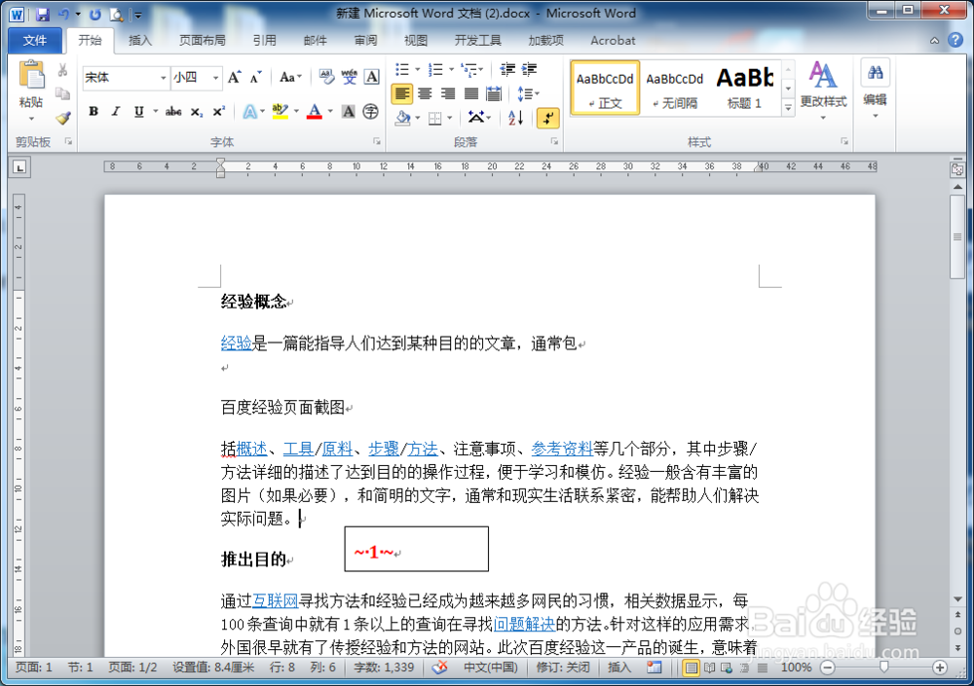Toggle 修订: 关闭 track changes in status bar
Image resolution: width=974 pixels, height=686 pixels.
[563, 668]
